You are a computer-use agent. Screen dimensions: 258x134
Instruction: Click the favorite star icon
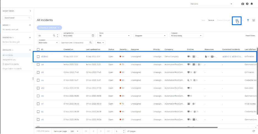[243, 20]
